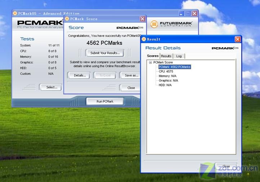260x182 pixels.
Task: Select the CPU: 4575 tree row
Action: pos(166,71)
